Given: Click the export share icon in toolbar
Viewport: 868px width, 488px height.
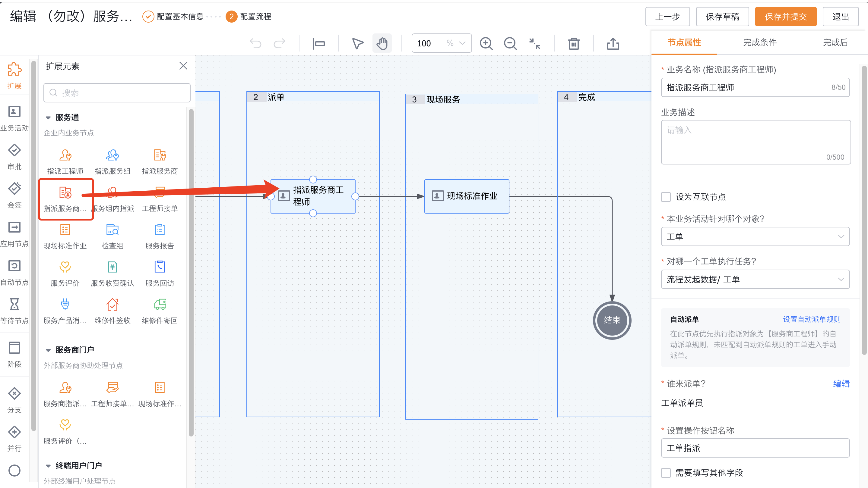Looking at the screenshot, I should coord(613,43).
